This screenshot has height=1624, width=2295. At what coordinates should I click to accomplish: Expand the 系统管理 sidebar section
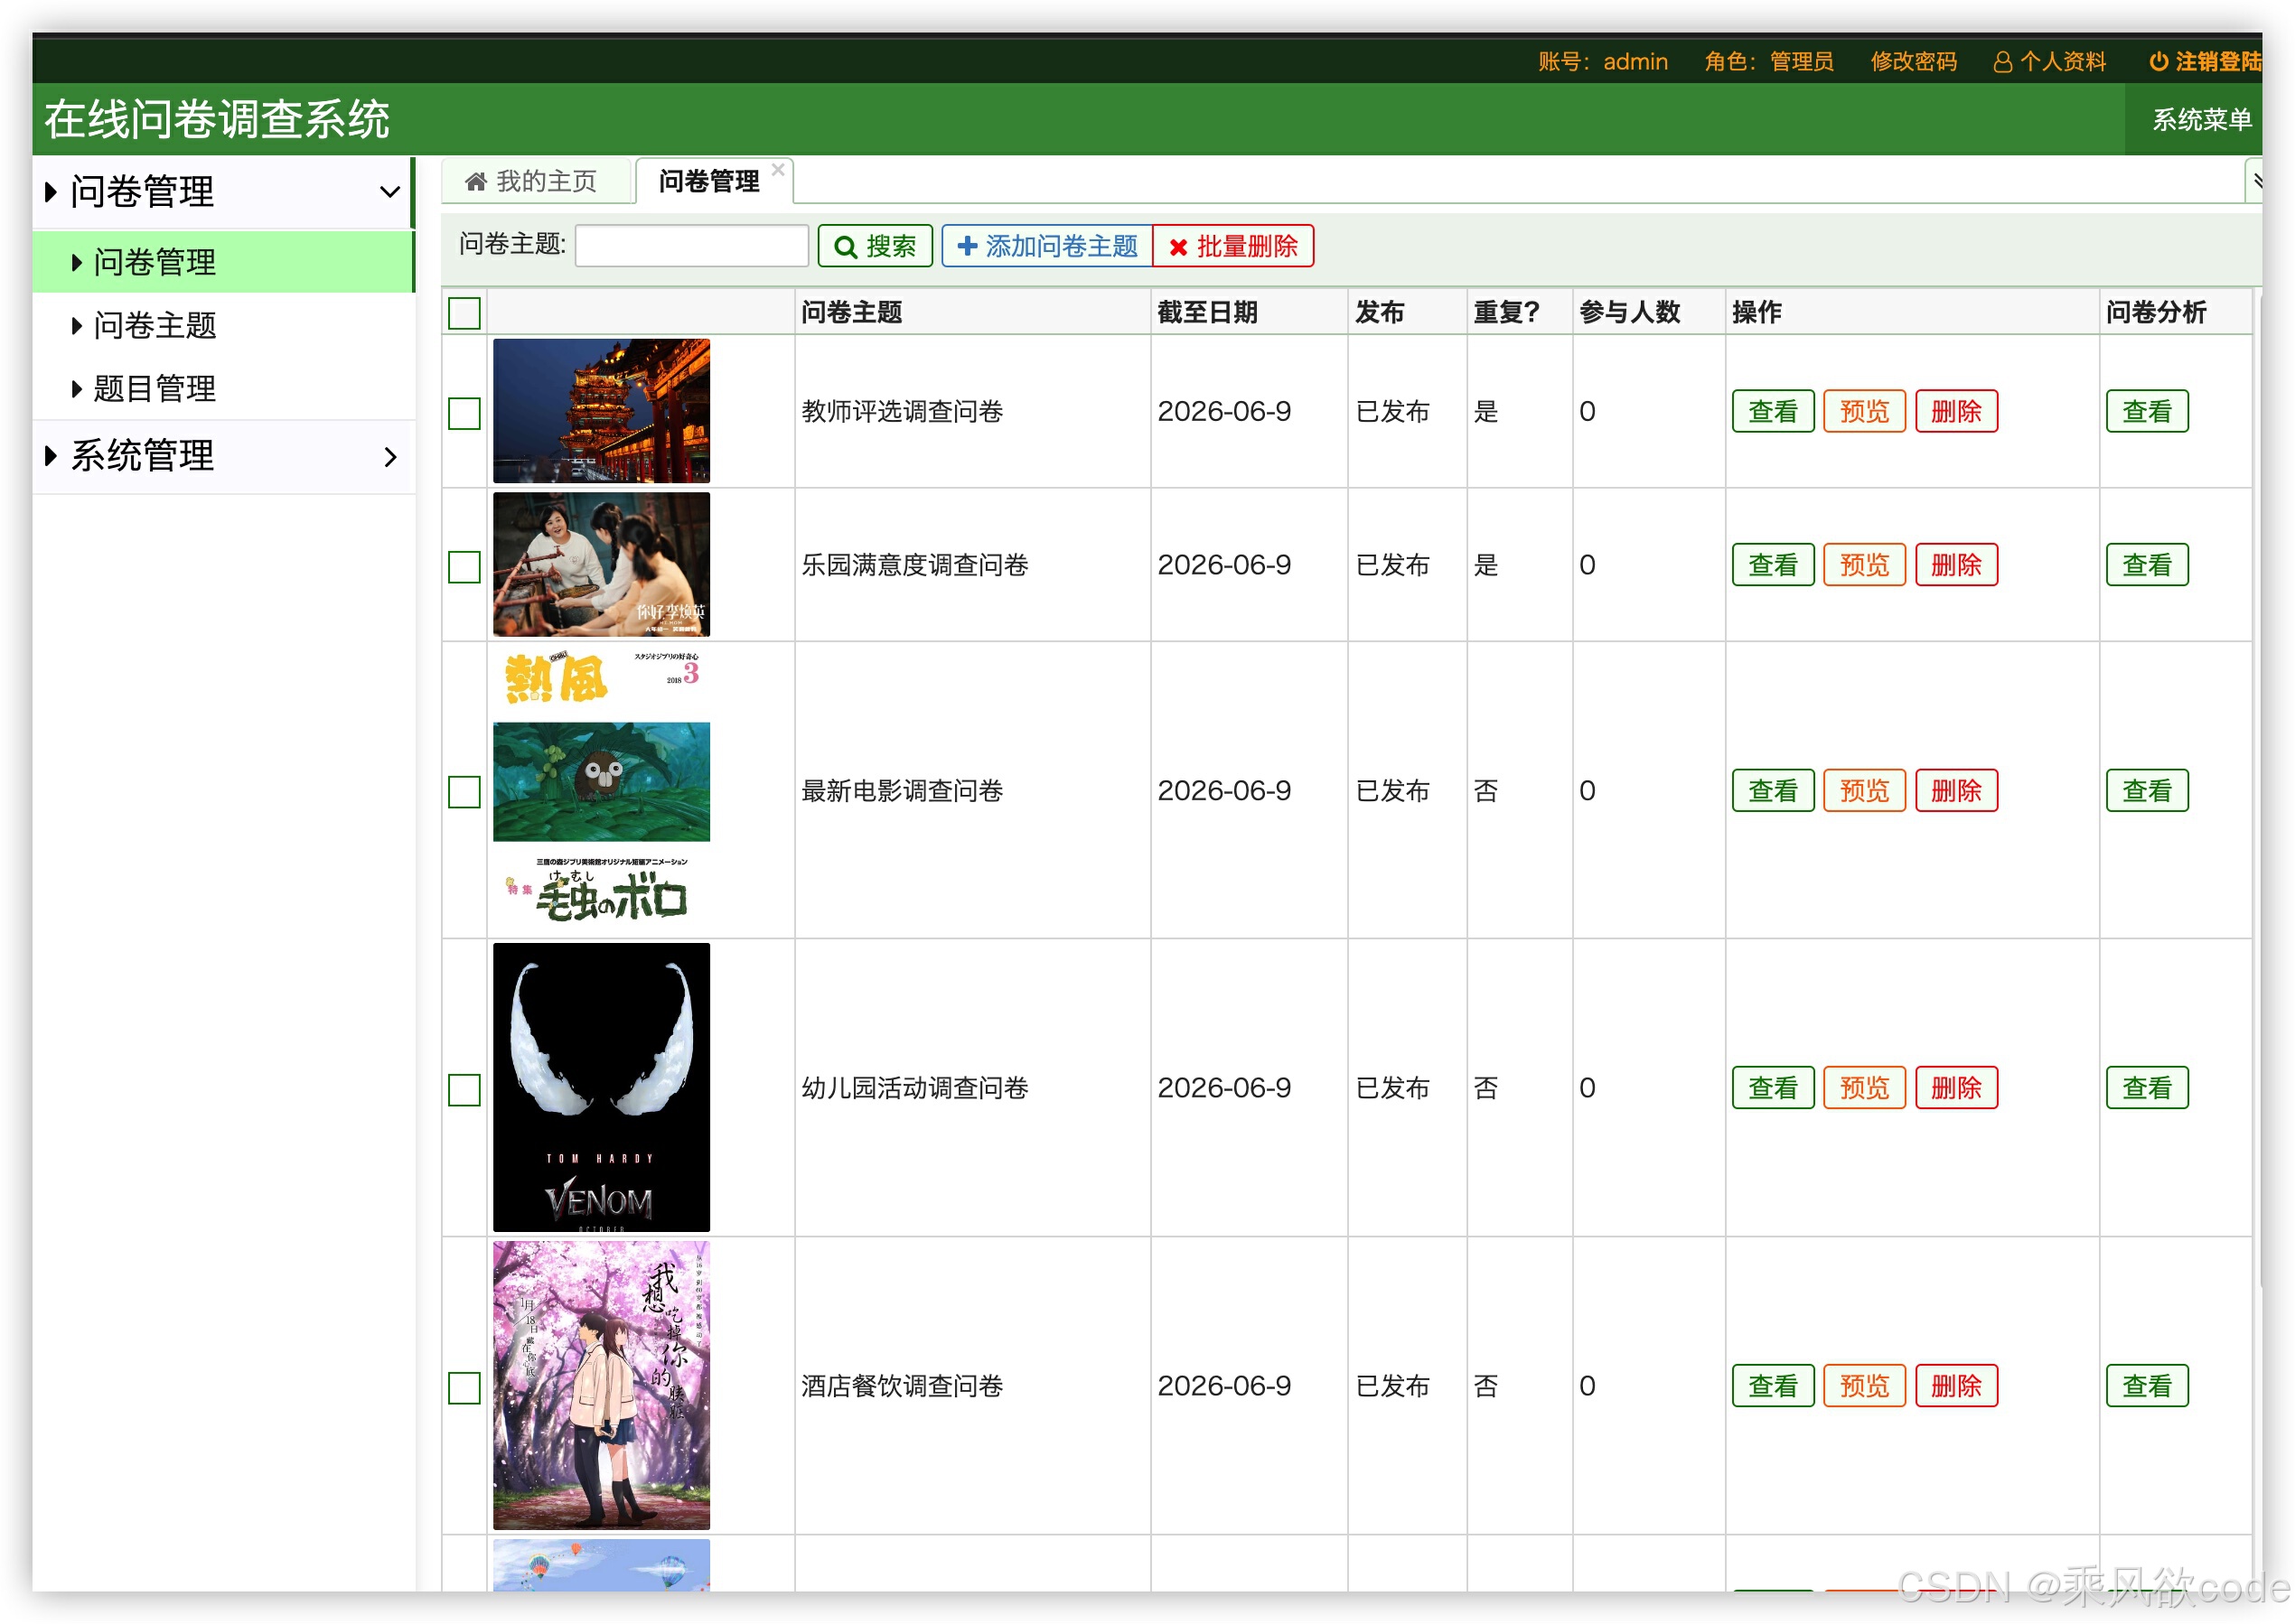click(x=391, y=456)
